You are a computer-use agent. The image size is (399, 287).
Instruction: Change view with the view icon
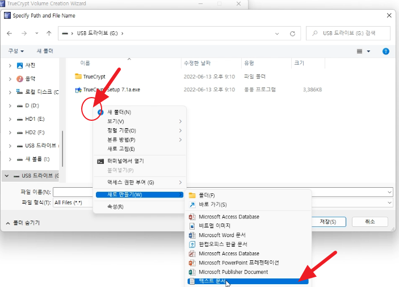359,52
